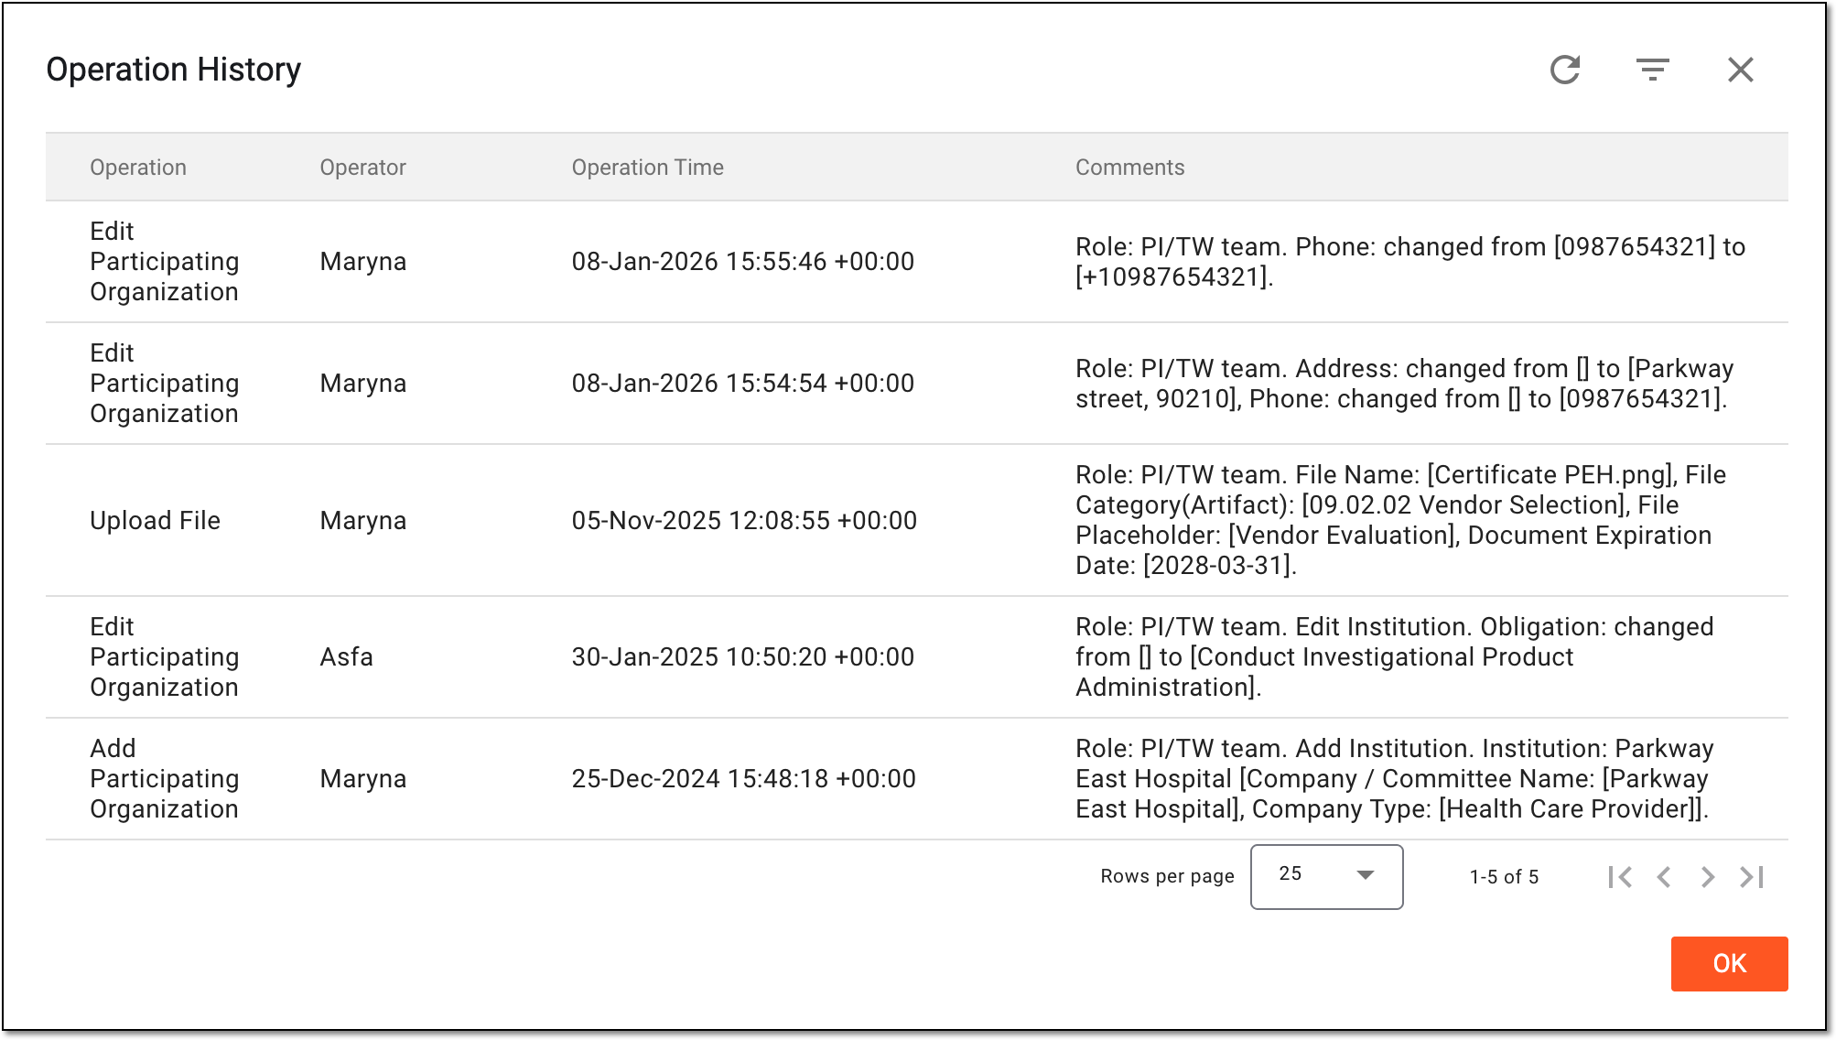Click the time 05-Nov-2025 12:08:55 +00:00
The image size is (1836, 1040).
[744, 520]
